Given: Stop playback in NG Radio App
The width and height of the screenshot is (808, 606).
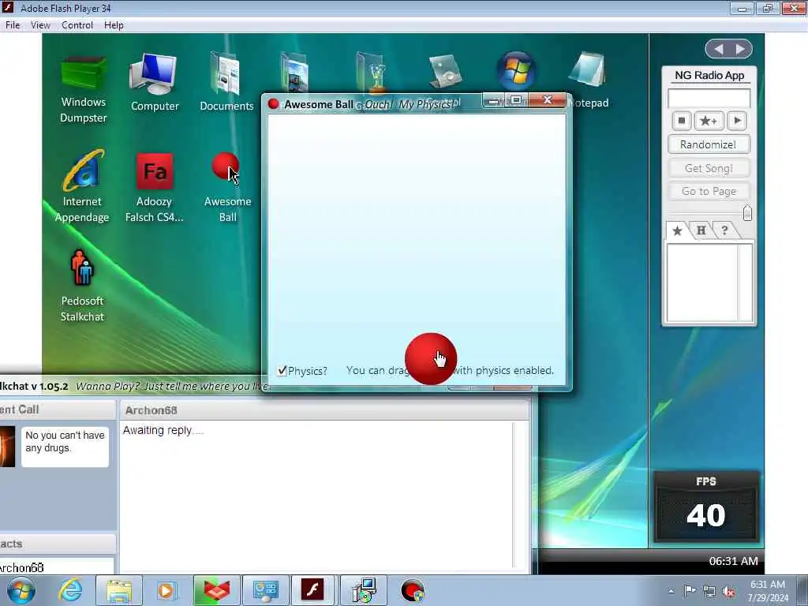Looking at the screenshot, I should 681,121.
